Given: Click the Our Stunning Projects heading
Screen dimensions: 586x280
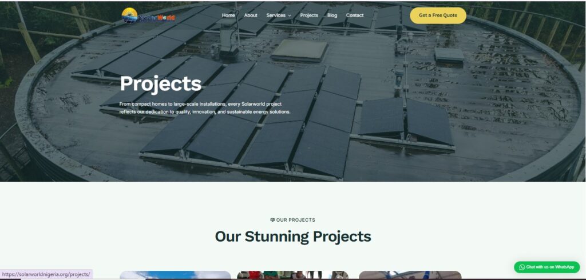Looking at the screenshot, I should coord(293,237).
